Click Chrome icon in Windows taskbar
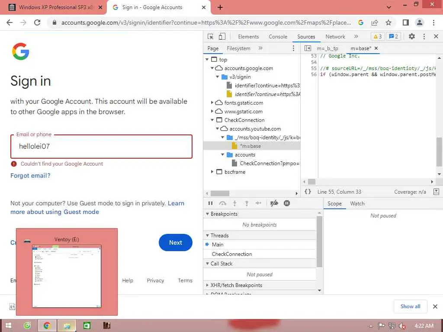443x332 pixels. pos(47,326)
